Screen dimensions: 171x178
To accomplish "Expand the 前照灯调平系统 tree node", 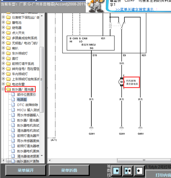I will [3, 63].
